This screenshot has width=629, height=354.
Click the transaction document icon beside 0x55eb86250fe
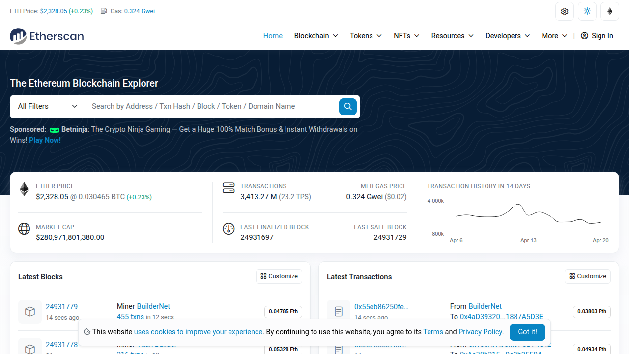point(338,311)
